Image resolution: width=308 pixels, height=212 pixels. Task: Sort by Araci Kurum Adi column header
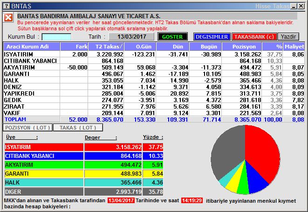point(32,46)
